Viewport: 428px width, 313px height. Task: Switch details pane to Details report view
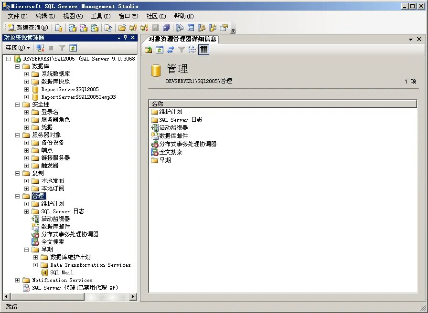(203, 50)
